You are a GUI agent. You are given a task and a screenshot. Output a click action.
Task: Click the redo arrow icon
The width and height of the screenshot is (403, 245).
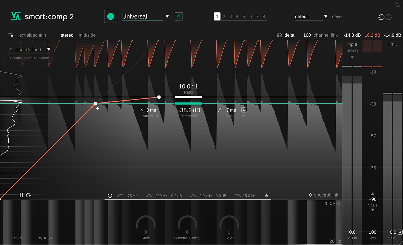click(x=389, y=17)
